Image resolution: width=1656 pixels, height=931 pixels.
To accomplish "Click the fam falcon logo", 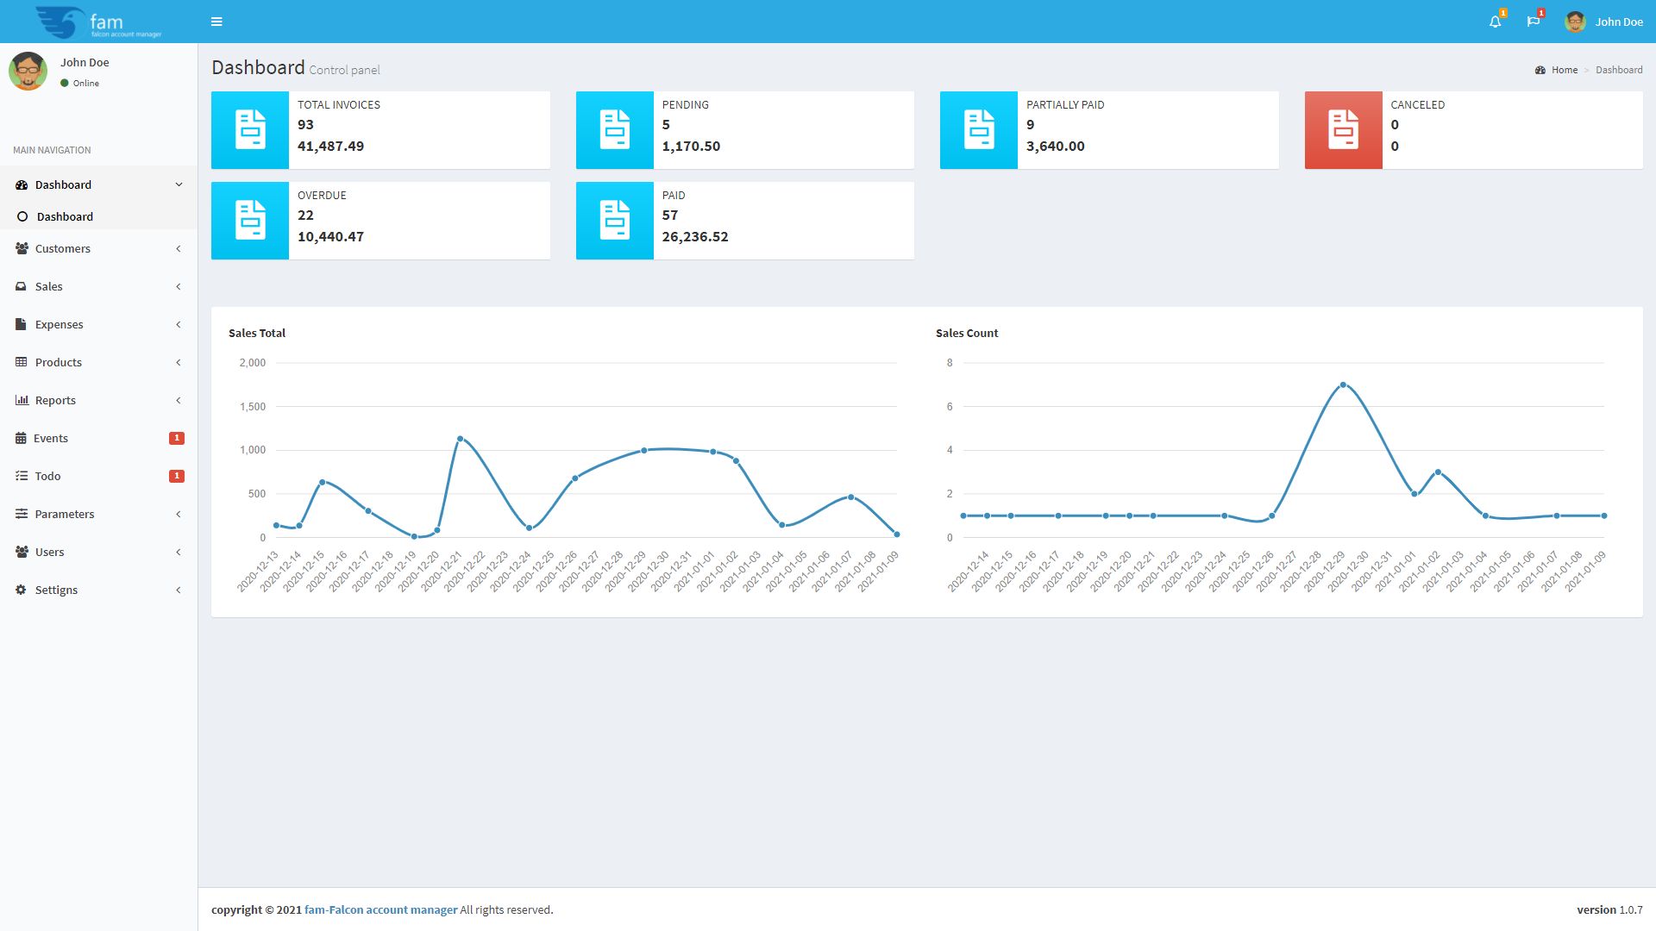I will [98, 22].
